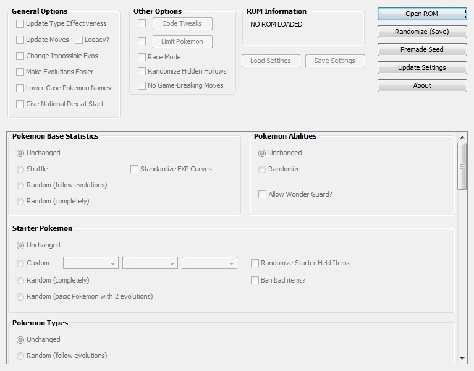Viewport: 474px width, 371px height.
Task: Toggle the Race Mode checkbox
Action: pos(142,57)
